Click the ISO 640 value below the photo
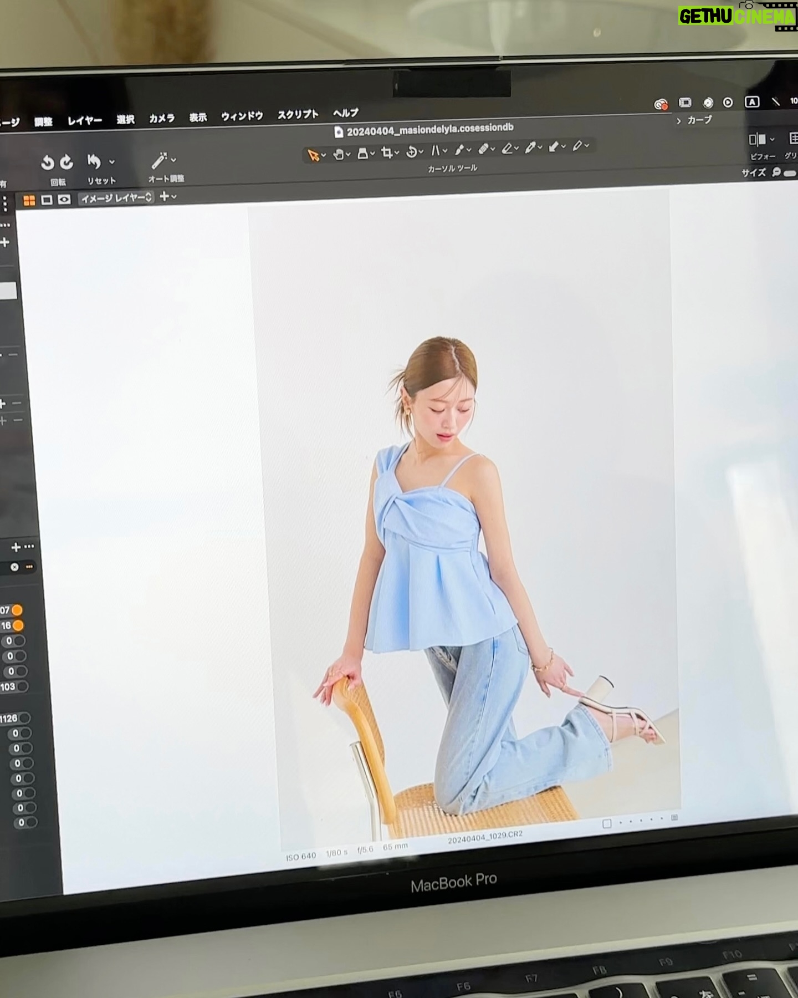The width and height of the screenshot is (798, 998). tap(301, 857)
